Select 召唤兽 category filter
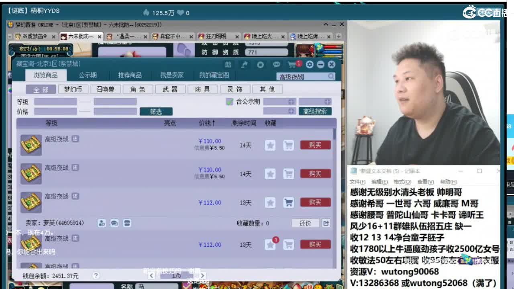The height and width of the screenshot is (289, 514). tap(105, 89)
